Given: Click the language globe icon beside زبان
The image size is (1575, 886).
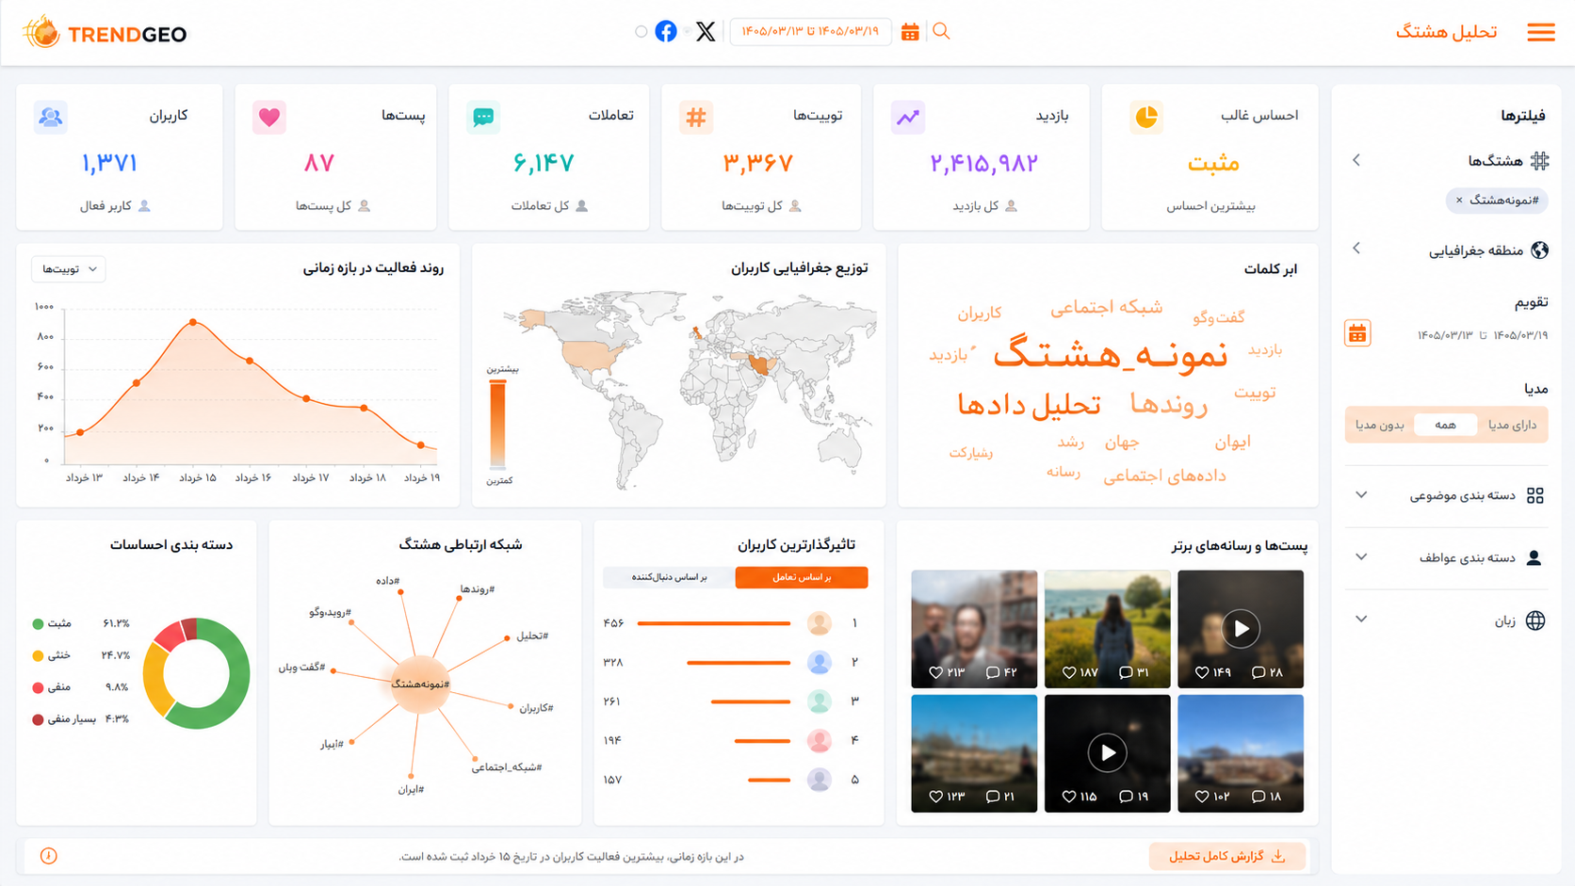Looking at the screenshot, I should [1535, 620].
